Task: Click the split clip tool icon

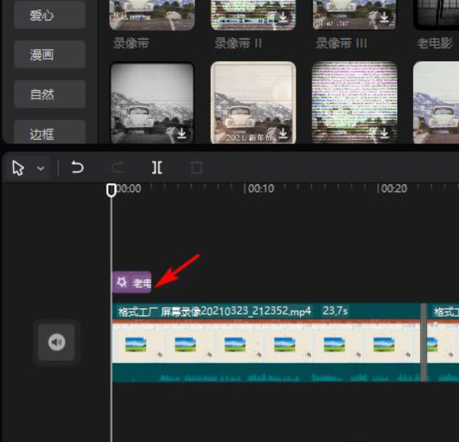Action: [157, 168]
